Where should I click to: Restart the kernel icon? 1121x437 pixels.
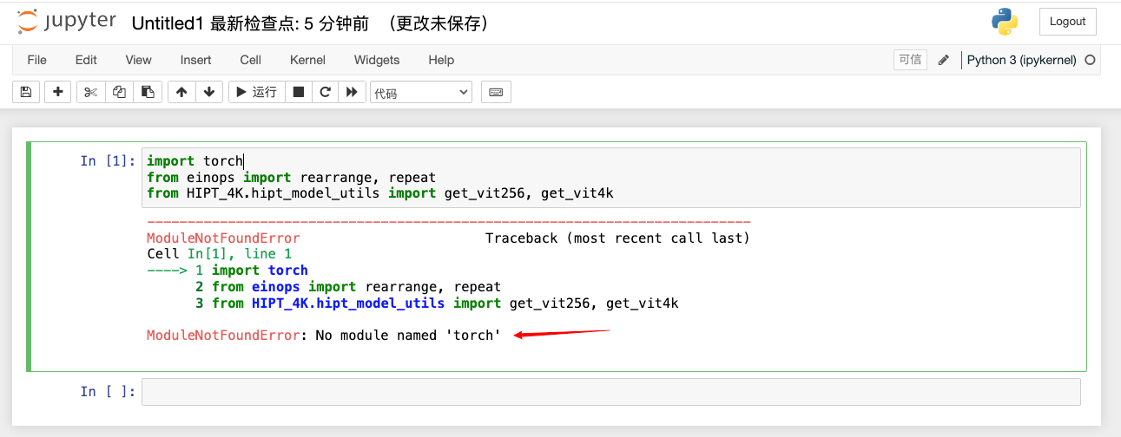coord(325,92)
